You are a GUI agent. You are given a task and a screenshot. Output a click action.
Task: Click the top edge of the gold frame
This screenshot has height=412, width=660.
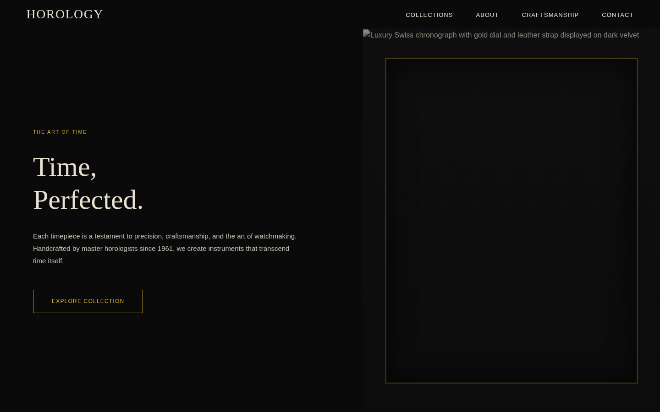click(x=511, y=59)
